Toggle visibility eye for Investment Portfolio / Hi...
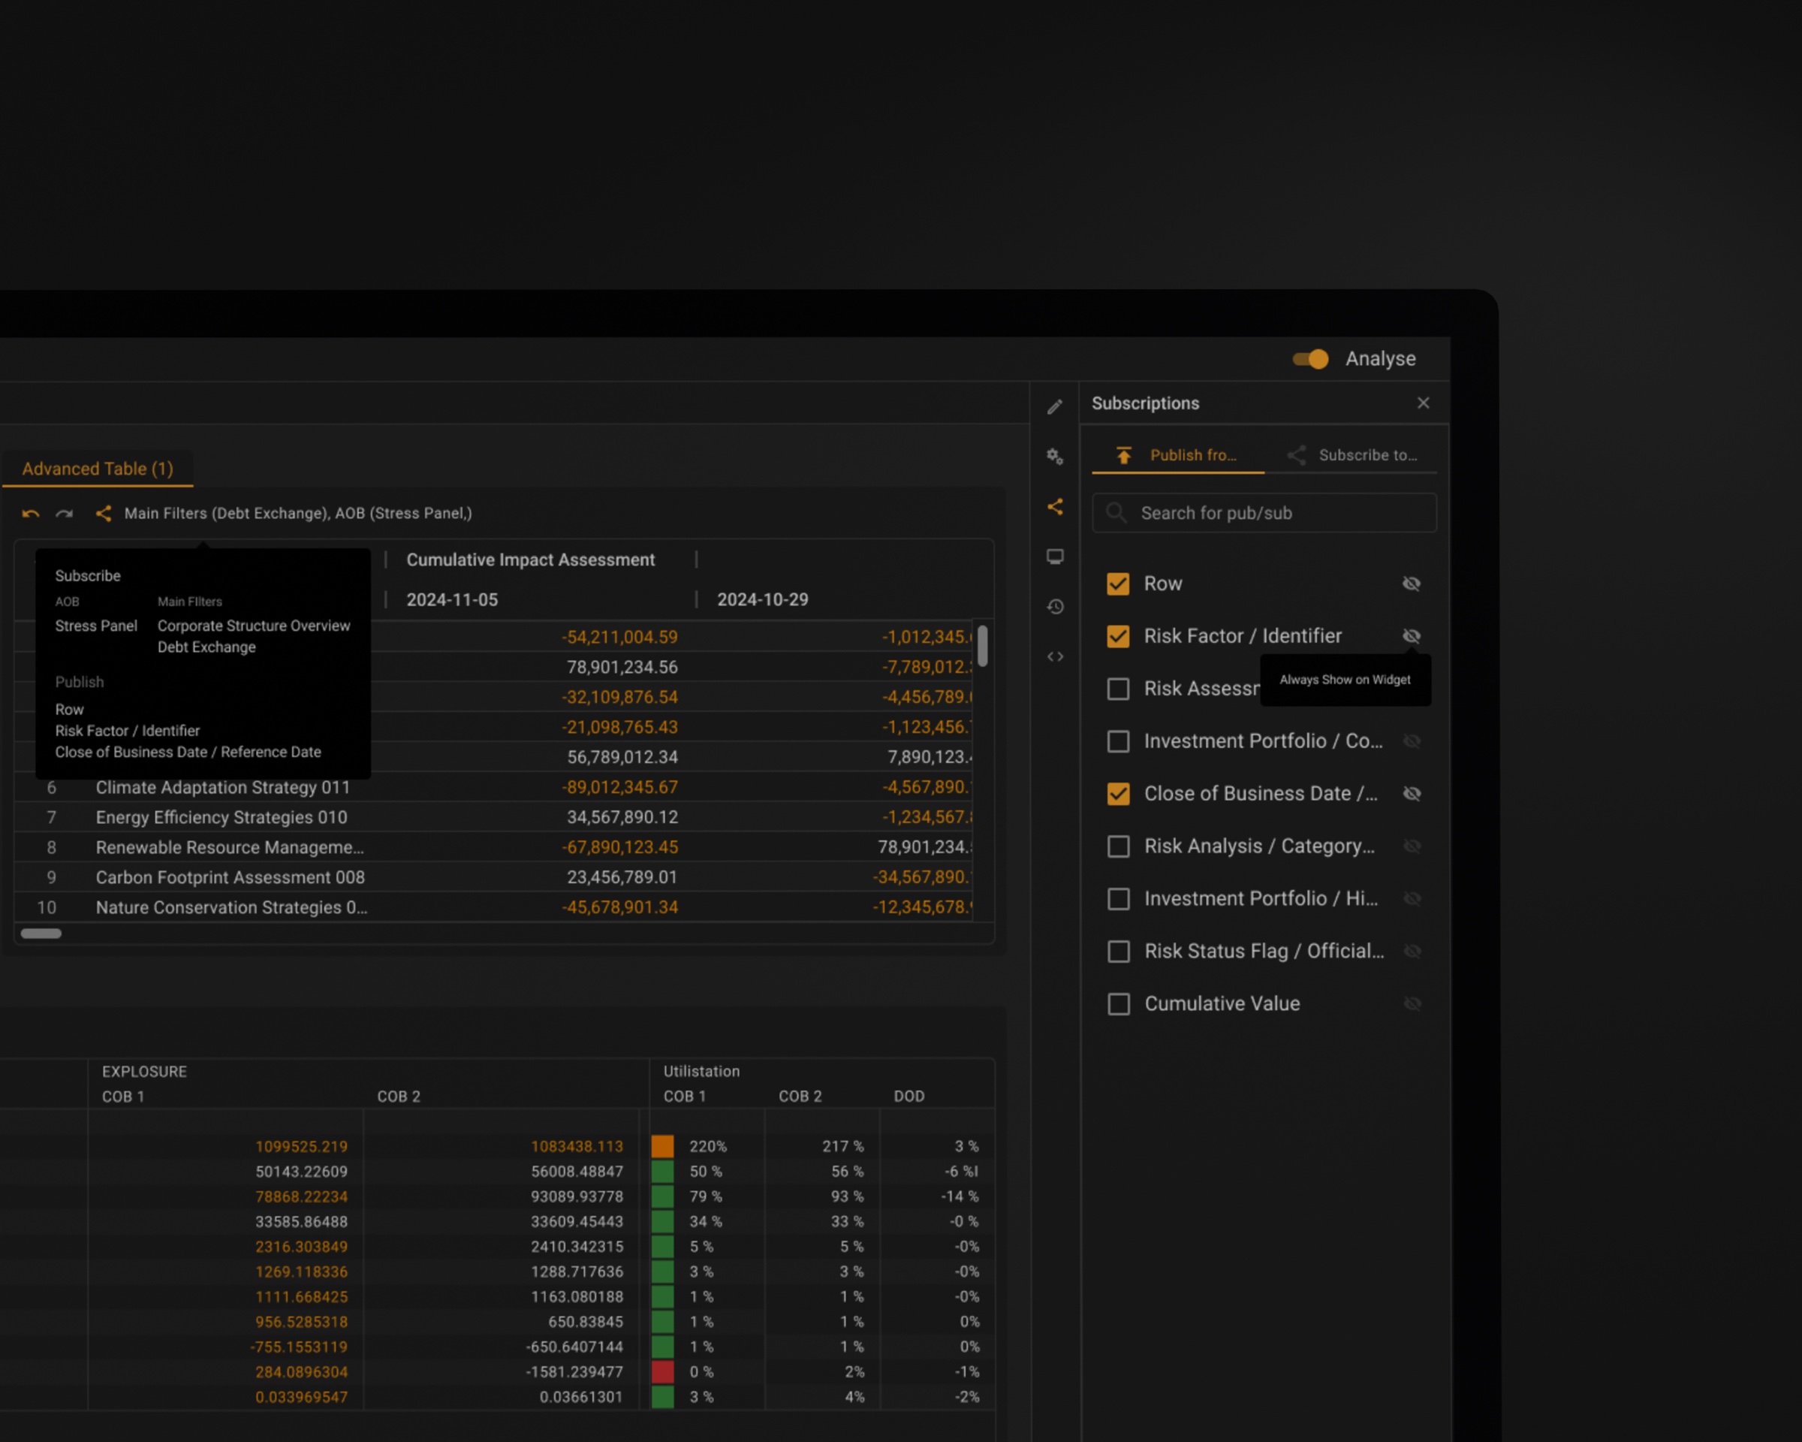1802x1442 pixels. point(1412,899)
